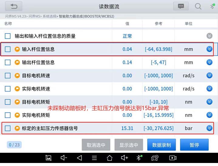Open the message feedback icon
Image resolution: width=218 pixels, height=166 pixels.
[x=181, y=6]
